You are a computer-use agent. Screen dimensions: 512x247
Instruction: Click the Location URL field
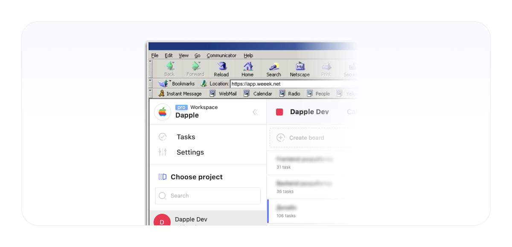290,84
